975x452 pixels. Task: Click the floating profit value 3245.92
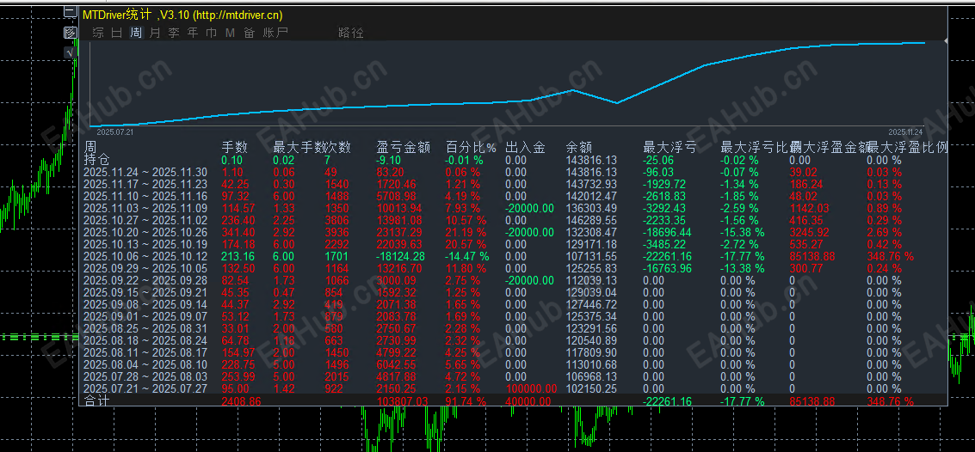point(808,232)
